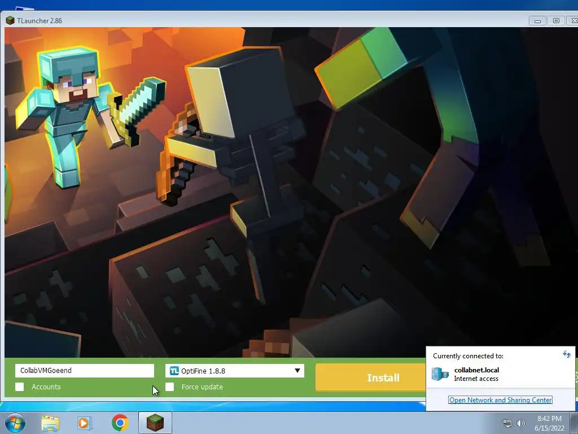Select the 'Internet access' status text
Image resolution: width=578 pixels, height=434 pixels.
tap(476, 379)
